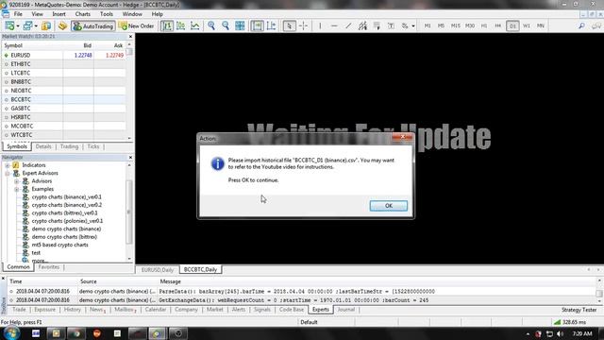
Task: Open the File menu
Action: (18, 14)
